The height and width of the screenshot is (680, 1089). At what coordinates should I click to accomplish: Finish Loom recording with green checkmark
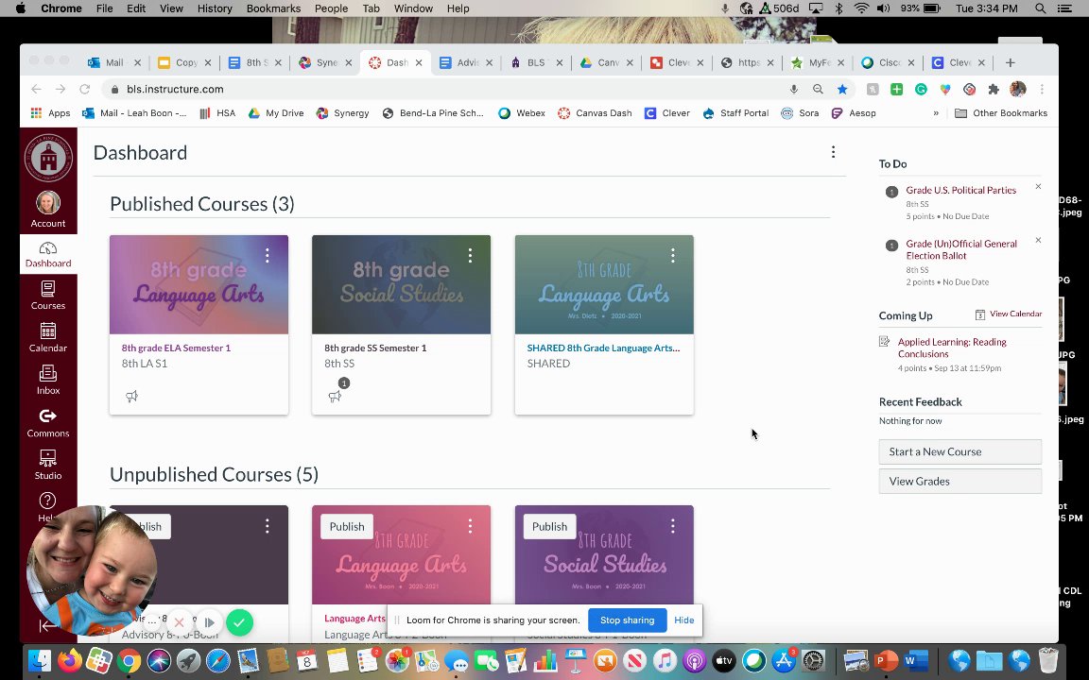coord(239,622)
